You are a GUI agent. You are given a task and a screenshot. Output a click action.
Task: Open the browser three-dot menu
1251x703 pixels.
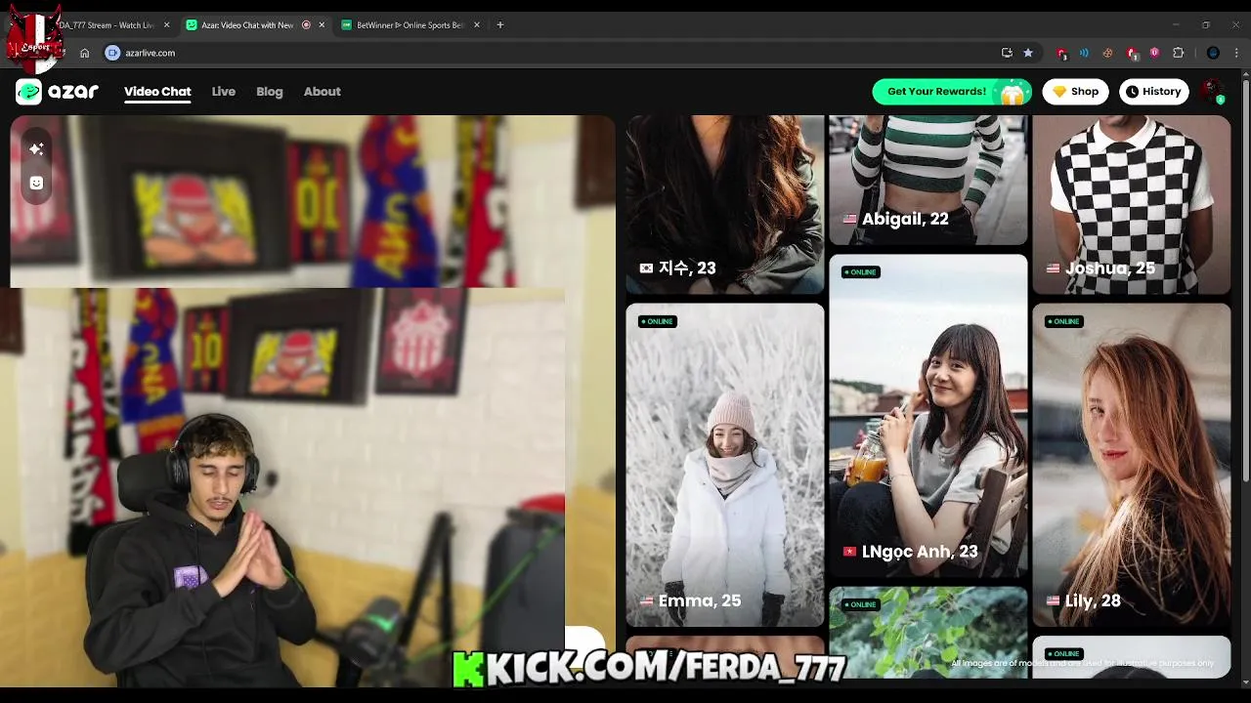[1237, 53]
